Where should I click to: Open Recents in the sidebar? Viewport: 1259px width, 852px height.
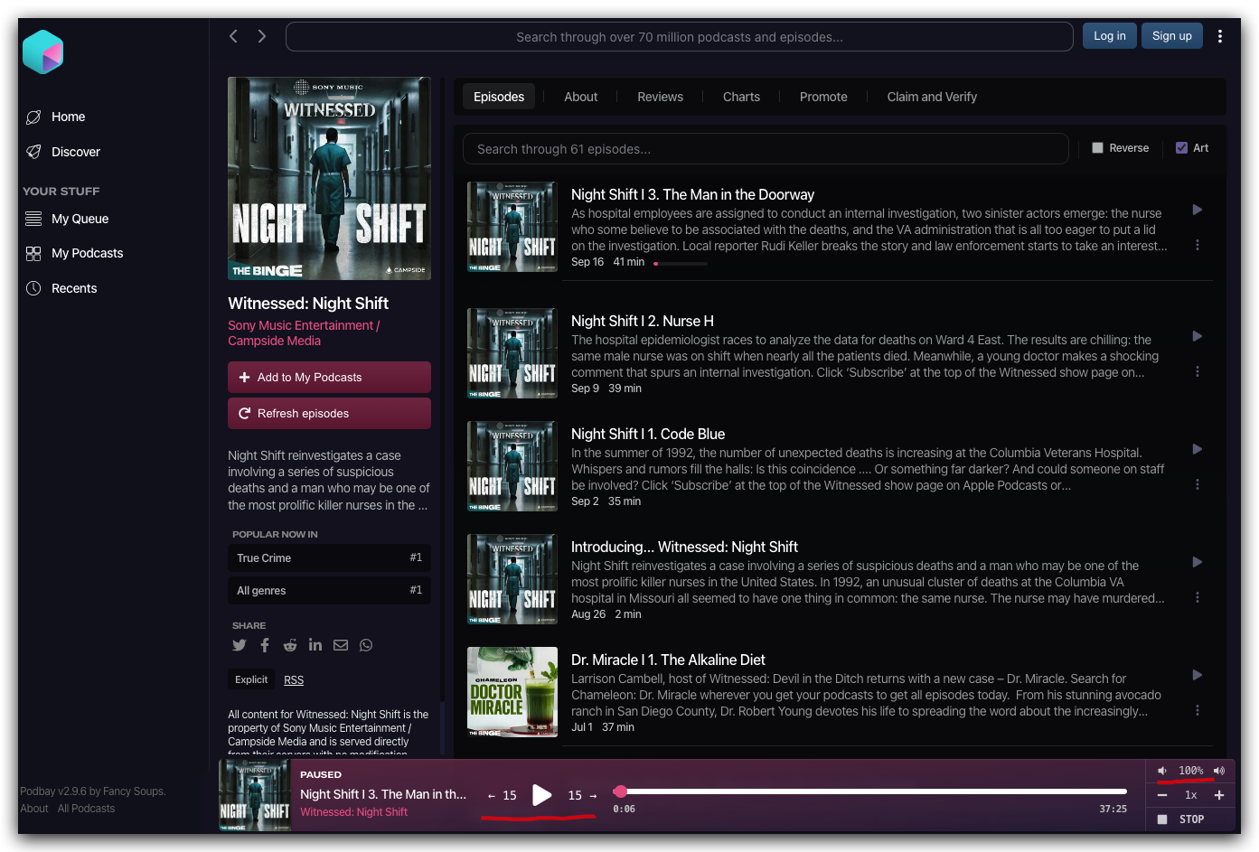[74, 288]
